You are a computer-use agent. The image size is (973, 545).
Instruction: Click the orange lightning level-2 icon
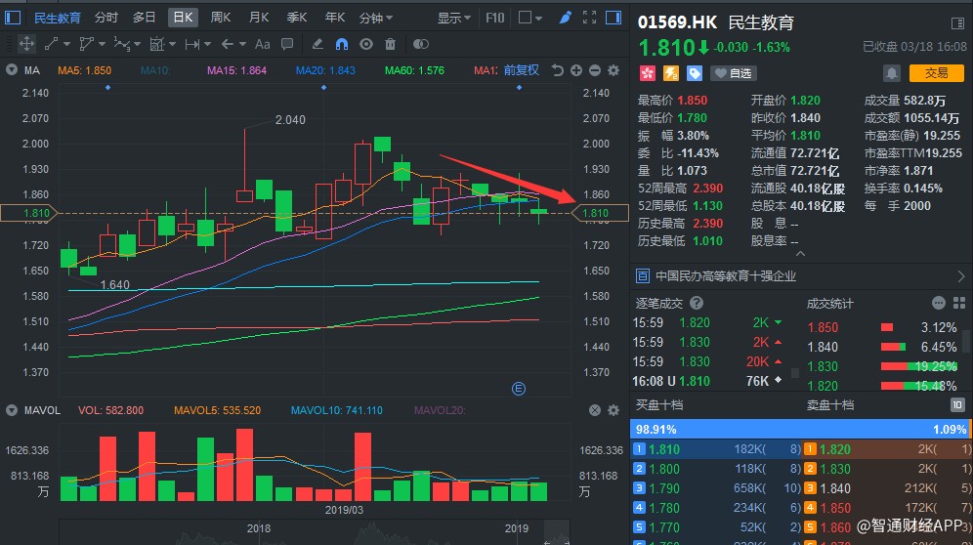pos(671,73)
